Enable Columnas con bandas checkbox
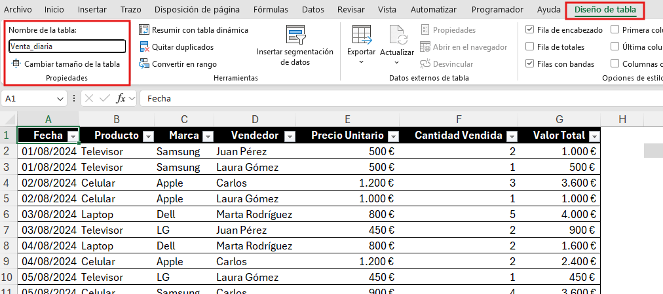Image resolution: width=663 pixels, height=294 pixels. 615,64
